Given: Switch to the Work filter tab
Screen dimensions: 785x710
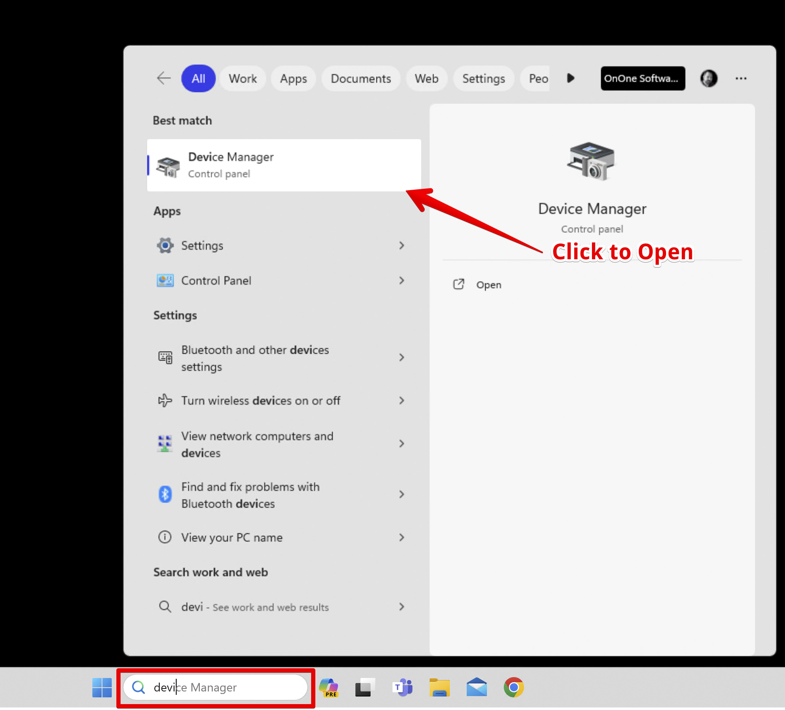Looking at the screenshot, I should tap(243, 78).
